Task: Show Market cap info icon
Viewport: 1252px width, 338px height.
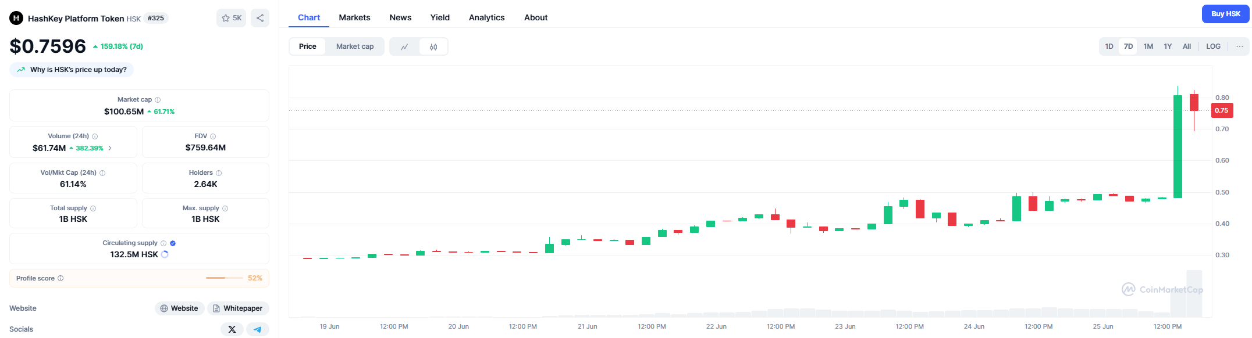Action: [158, 100]
